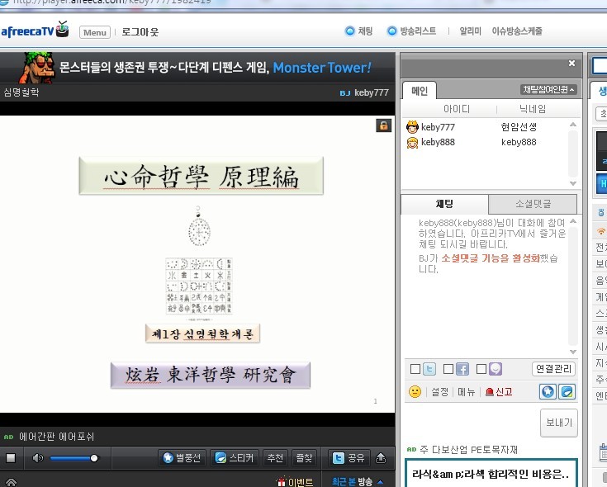
Task: Click the 에어간판 에어포쉬 ad link
Action: pos(56,437)
